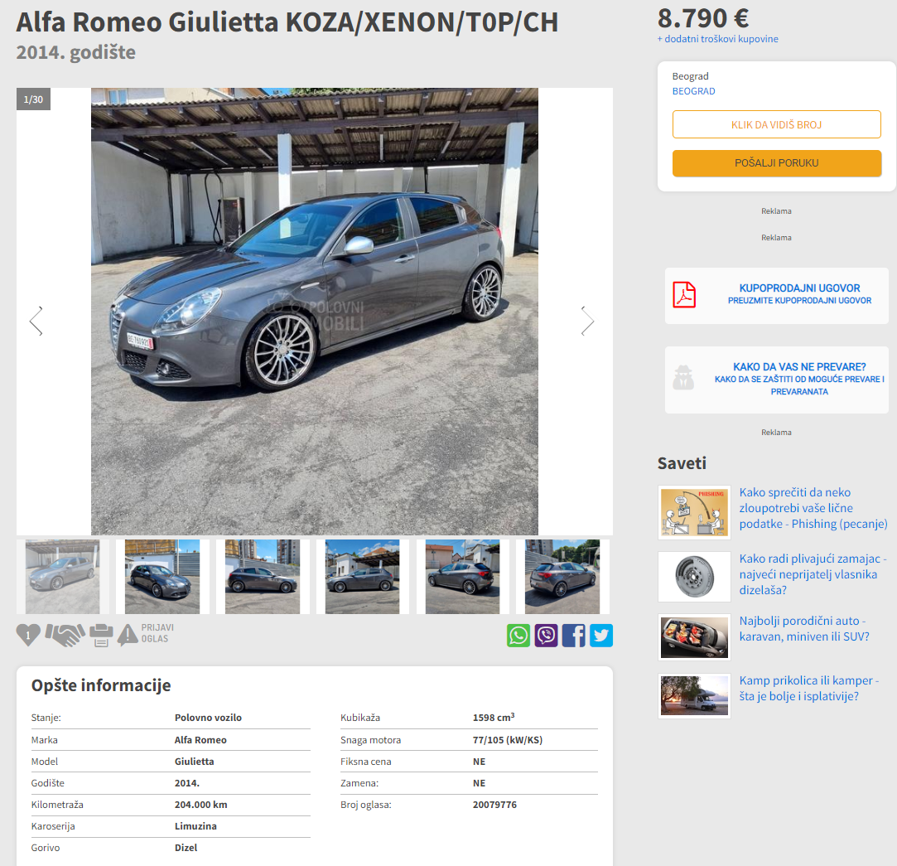Print the ad using the printer icon

(101, 636)
